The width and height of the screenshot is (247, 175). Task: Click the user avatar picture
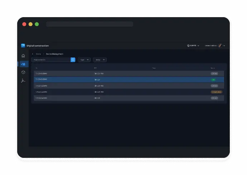pyautogui.click(x=220, y=46)
